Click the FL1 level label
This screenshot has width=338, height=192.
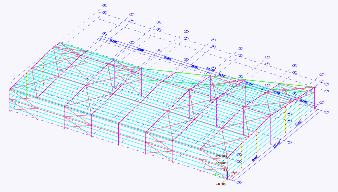click(x=225, y=170)
